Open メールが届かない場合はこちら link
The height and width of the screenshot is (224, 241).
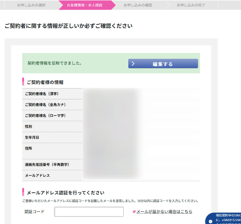coord(164,212)
